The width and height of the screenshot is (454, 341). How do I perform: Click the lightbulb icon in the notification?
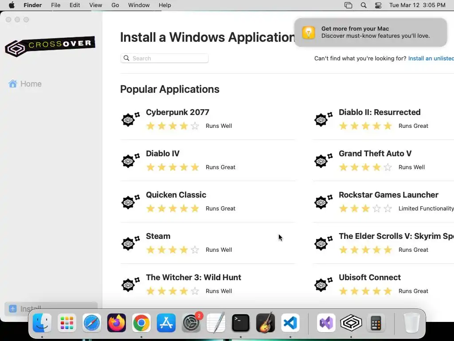[x=309, y=32]
